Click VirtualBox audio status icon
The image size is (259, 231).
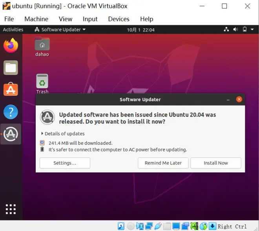(140, 226)
